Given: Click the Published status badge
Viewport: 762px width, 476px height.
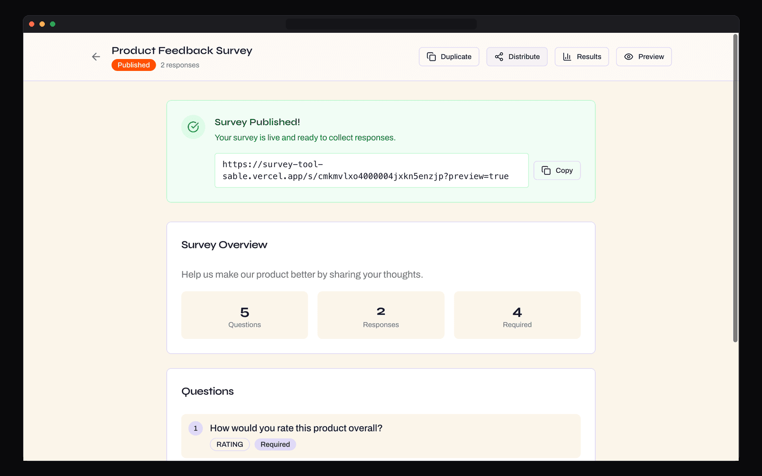Looking at the screenshot, I should tap(133, 65).
